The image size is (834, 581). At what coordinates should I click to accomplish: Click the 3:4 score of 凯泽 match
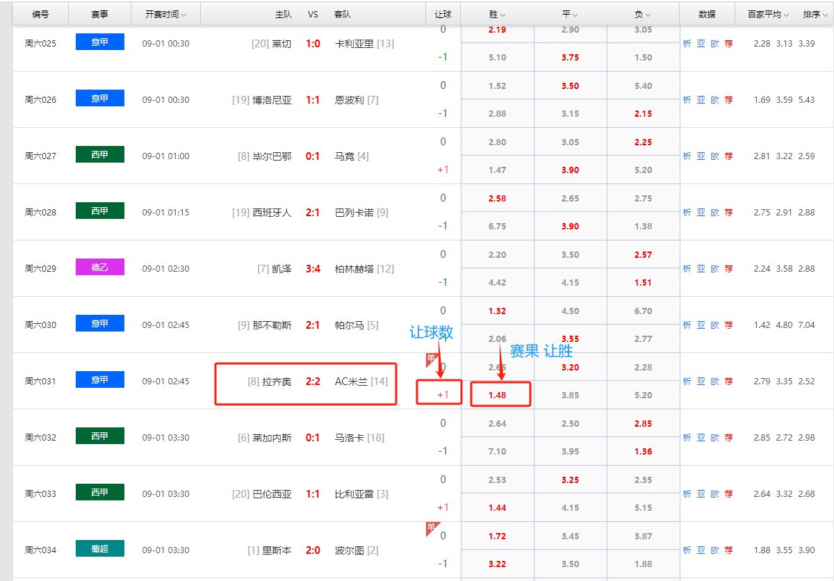(313, 268)
